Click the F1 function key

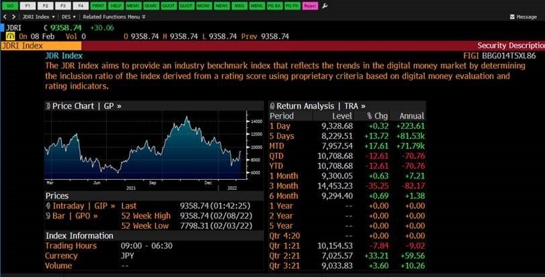(x=28, y=6)
